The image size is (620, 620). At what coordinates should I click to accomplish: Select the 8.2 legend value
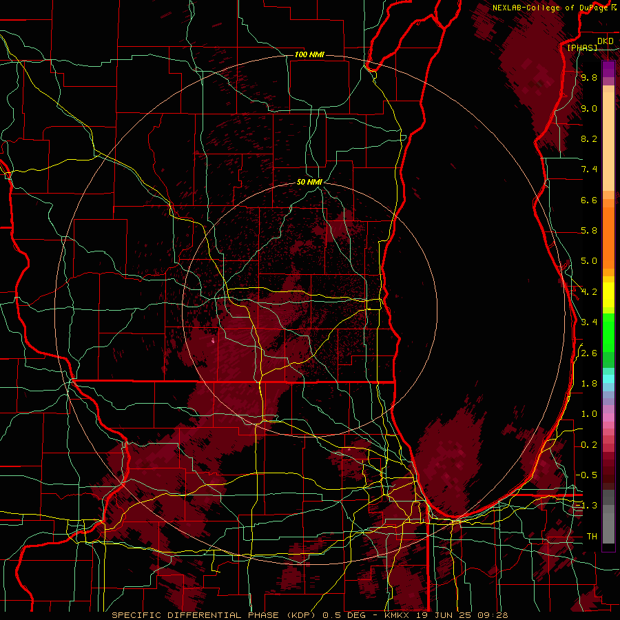pyautogui.click(x=589, y=138)
